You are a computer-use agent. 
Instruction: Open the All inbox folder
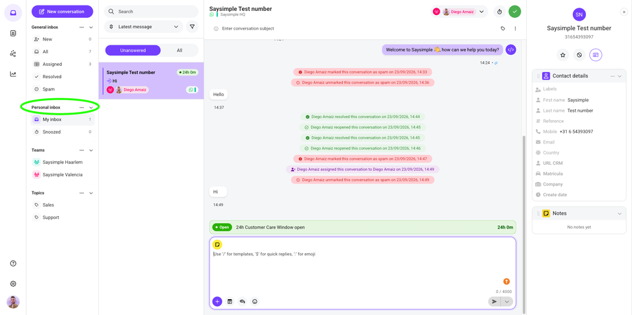63,51
